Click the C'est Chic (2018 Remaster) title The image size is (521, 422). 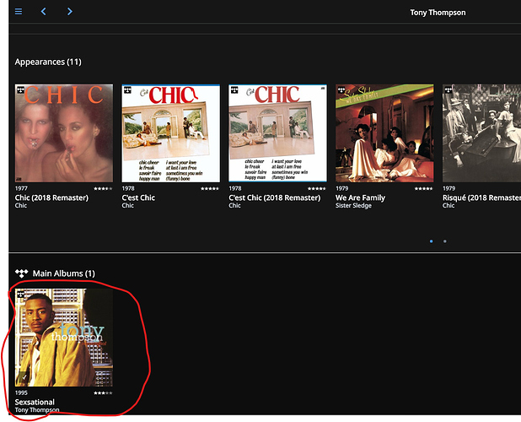point(275,197)
